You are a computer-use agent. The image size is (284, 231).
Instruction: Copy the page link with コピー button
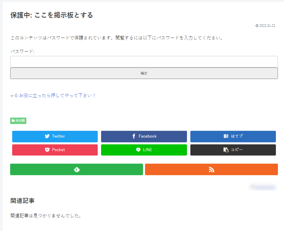point(233,150)
